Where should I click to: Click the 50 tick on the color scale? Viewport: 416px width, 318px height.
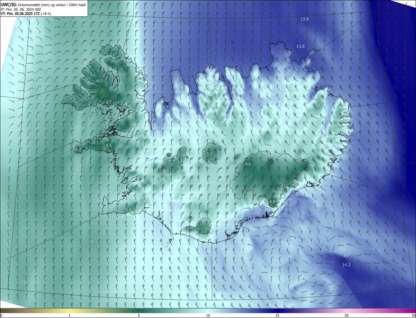(x=413, y=315)
